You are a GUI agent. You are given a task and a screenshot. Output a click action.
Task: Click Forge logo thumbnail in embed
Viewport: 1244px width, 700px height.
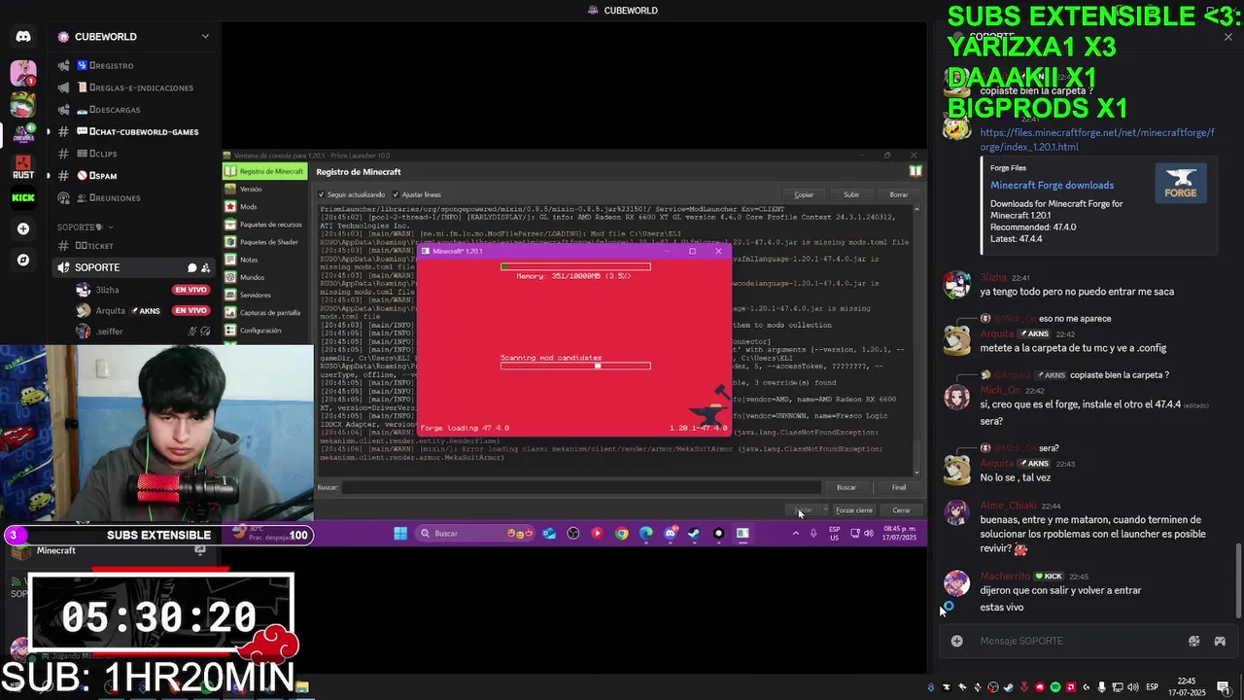1181,182
